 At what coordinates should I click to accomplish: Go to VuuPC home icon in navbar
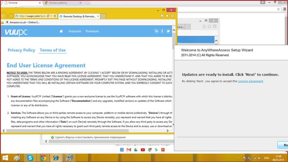tap(61, 31)
